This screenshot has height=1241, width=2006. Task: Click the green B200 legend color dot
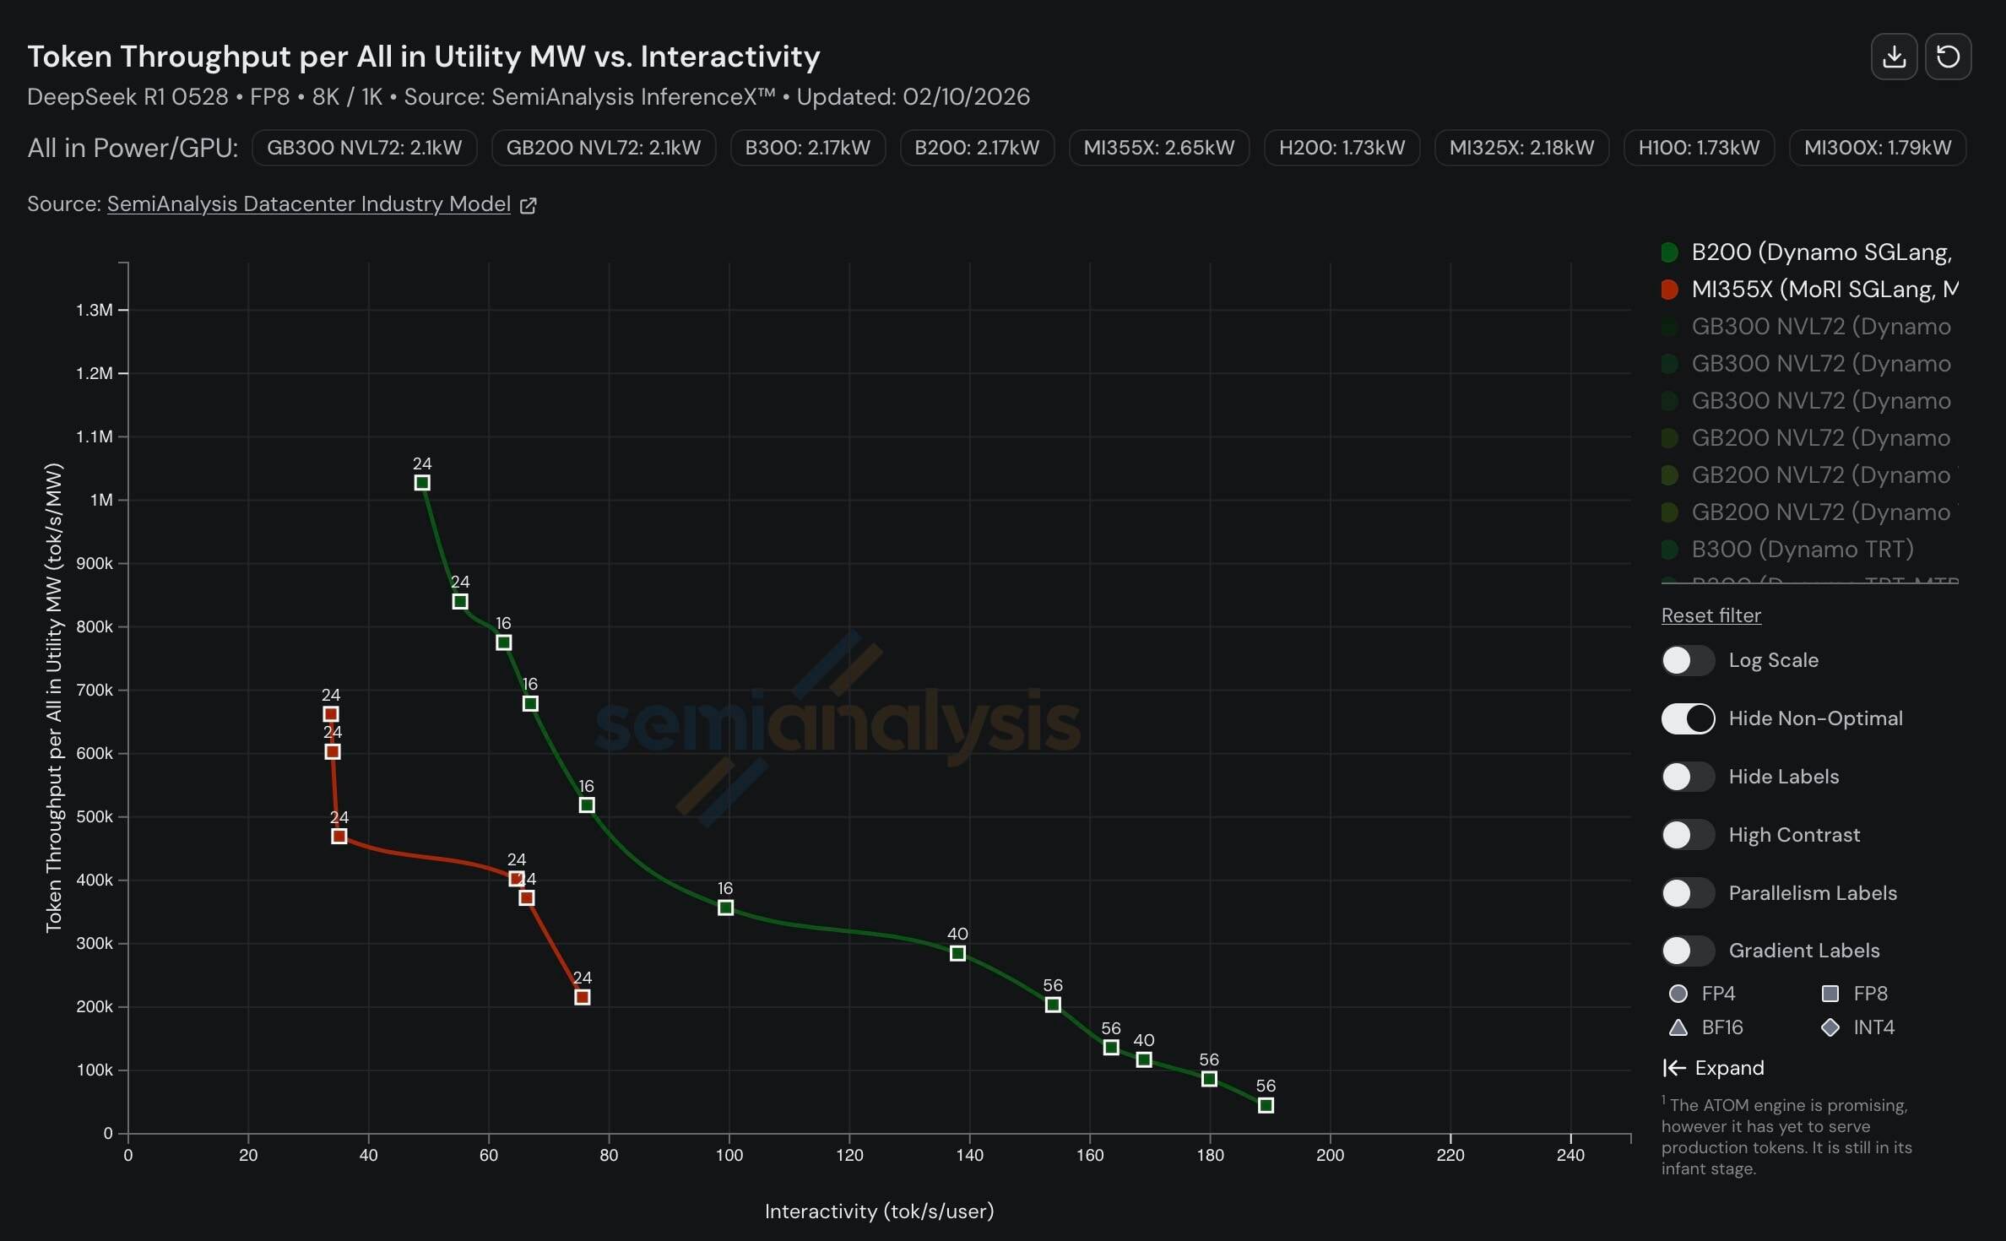click(1669, 252)
